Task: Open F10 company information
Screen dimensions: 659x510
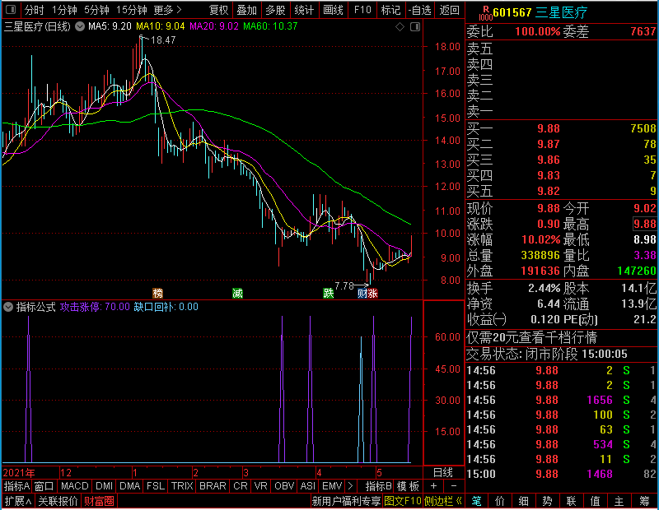Action: tap(362, 10)
